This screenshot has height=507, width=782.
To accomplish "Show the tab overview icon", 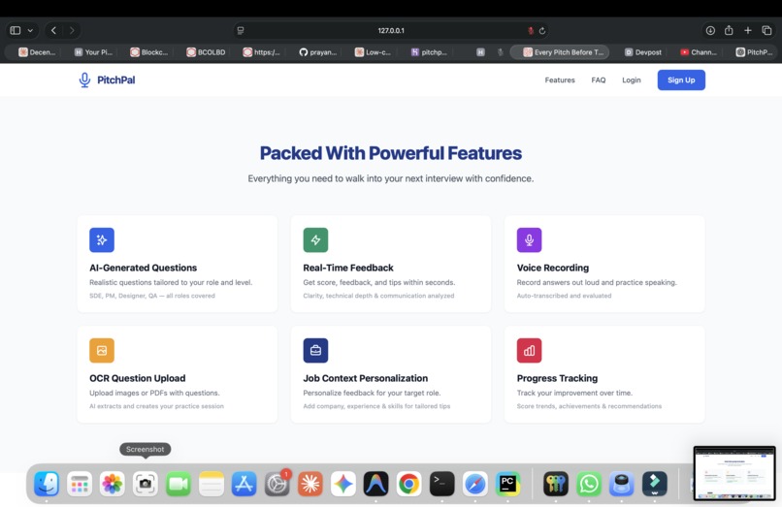I will (x=766, y=30).
